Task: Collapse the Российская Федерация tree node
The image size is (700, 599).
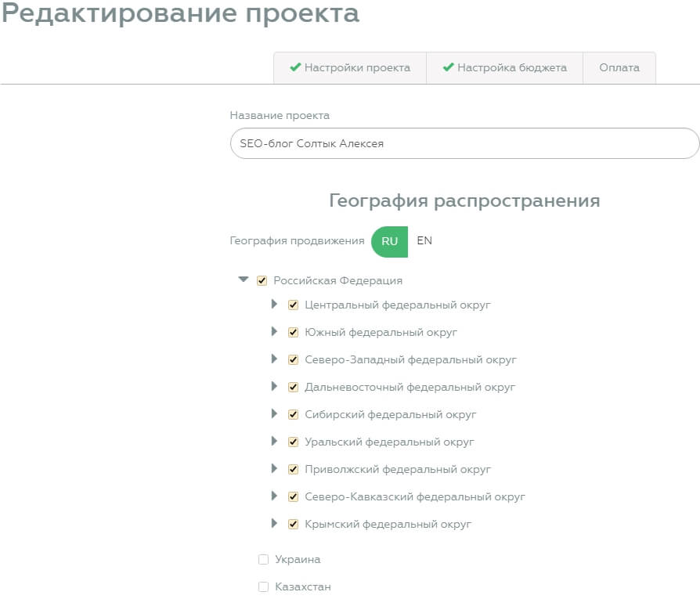Action: (244, 280)
